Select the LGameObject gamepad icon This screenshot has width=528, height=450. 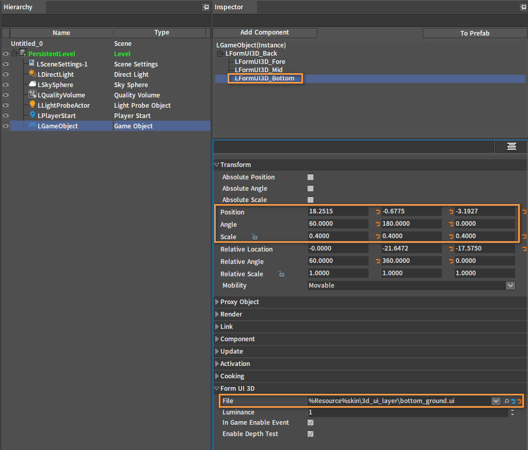33,125
